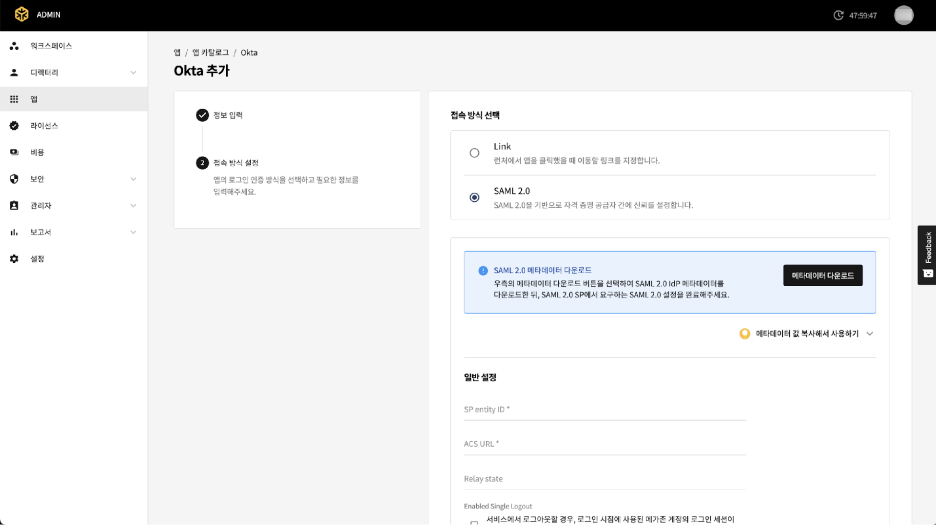Select the Link radio button
This screenshot has width=936, height=525.
(x=474, y=153)
